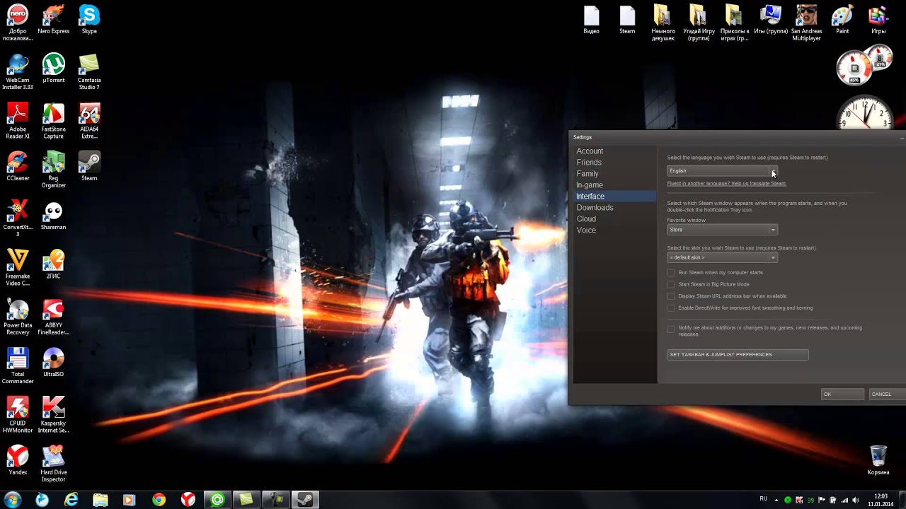Open the Steam language dropdown showing English
The width and height of the screenshot is (906, 509).
pos(722,170)
